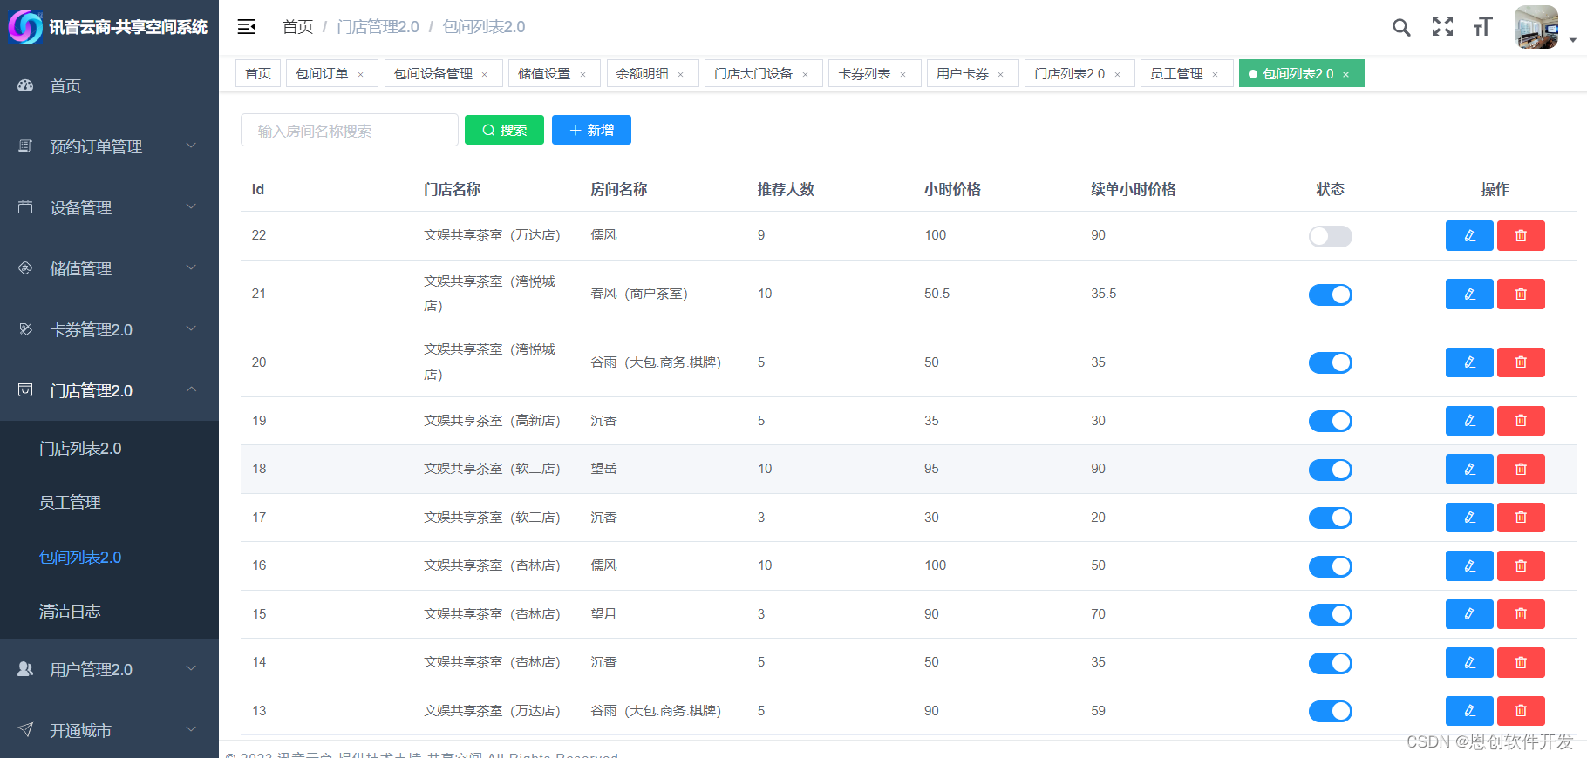Open 员工管理 in sidebar

coord(109,503)
